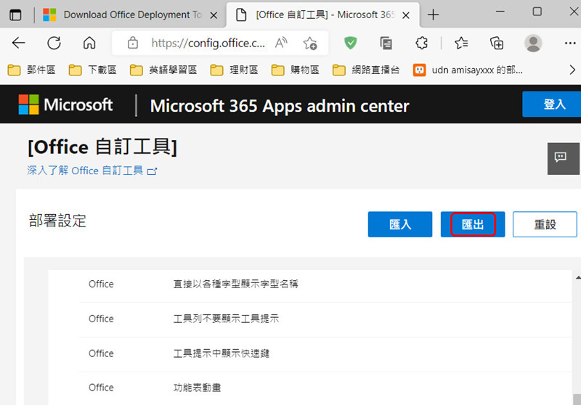Viewport: 581px width, 405px height.
Task: Open the Favorites list
Action: coord(461,44)
